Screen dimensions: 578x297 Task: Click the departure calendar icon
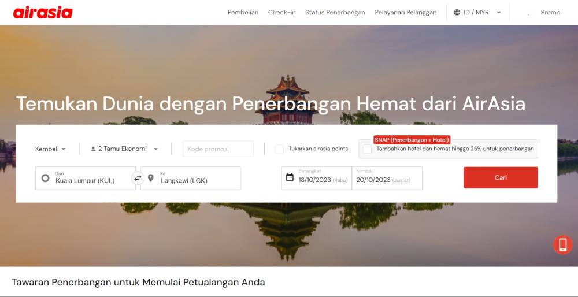point(290,177)
